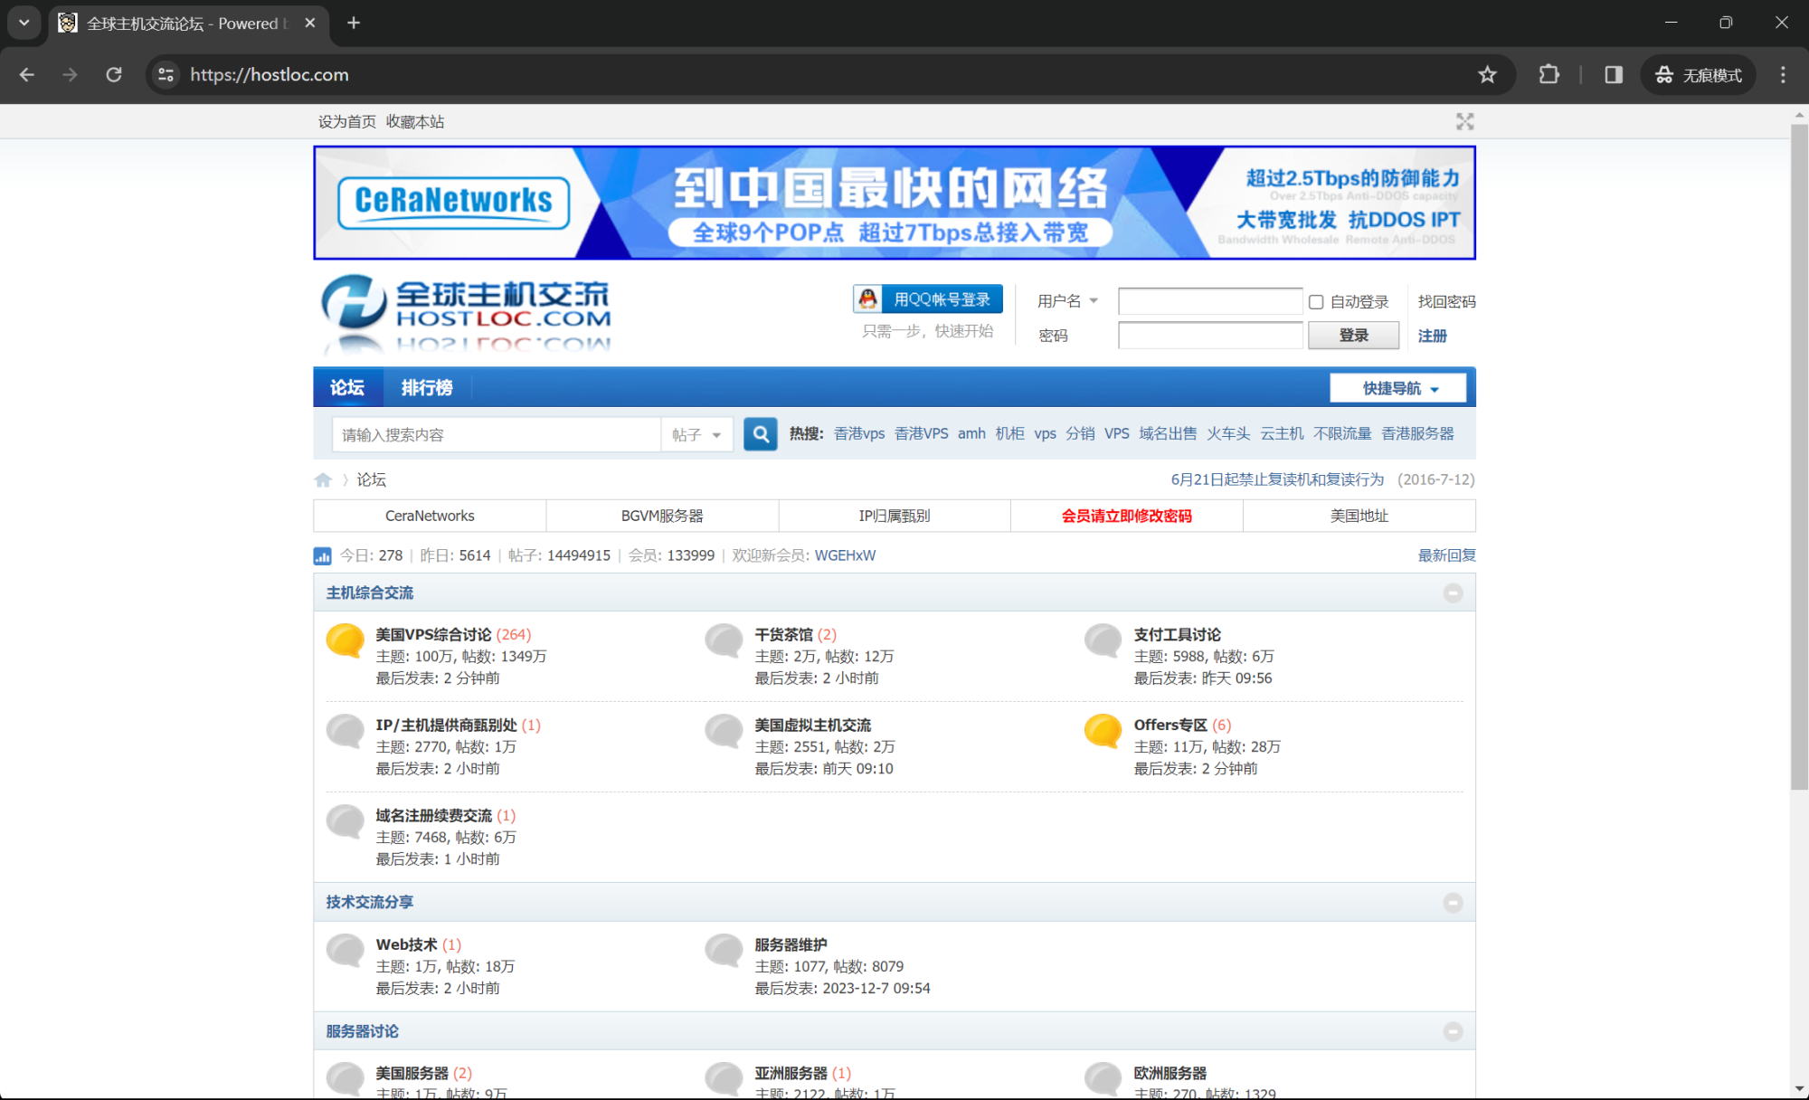Open the site statistics bar-chart icon

click(323, 555)
